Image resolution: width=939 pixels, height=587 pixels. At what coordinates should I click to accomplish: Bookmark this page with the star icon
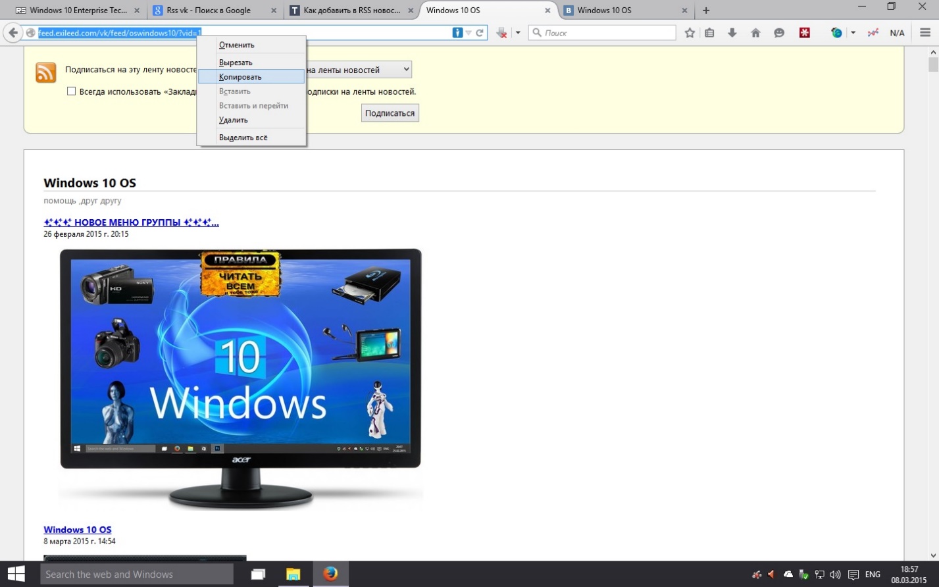tap(690, 33)
